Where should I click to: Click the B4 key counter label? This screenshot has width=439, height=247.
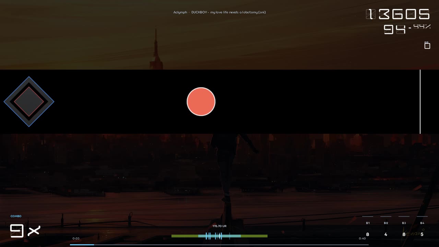click(422, 223)
